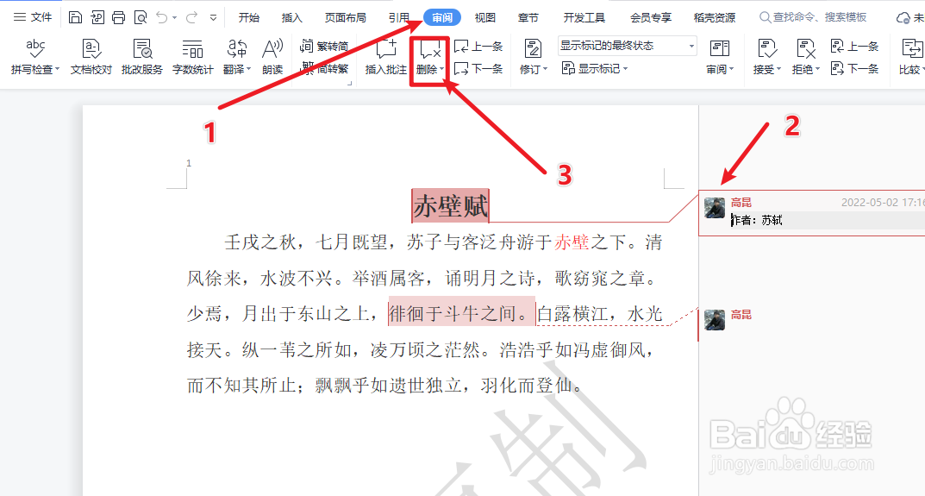Click the comment text 作者：苏轼

(757, 220)
